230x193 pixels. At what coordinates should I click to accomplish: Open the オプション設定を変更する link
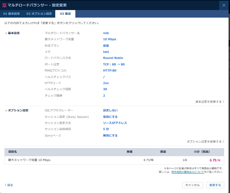coord(204,142)
